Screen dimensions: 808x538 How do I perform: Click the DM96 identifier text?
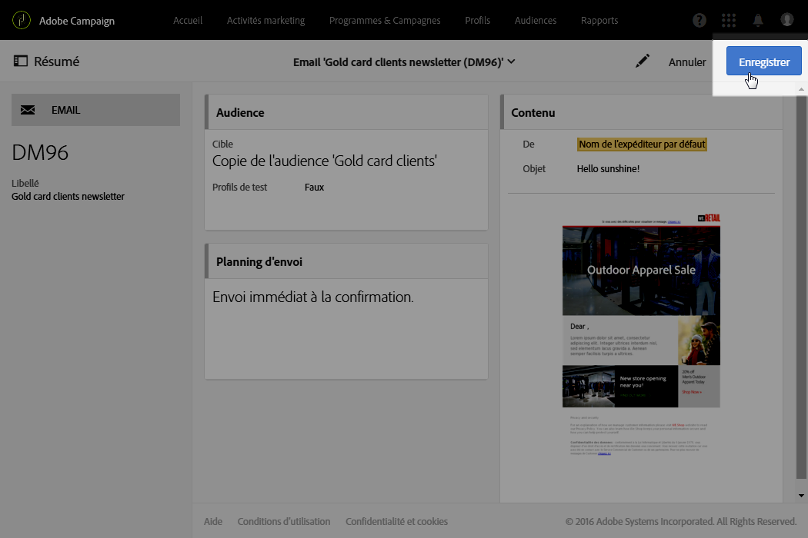tap(40, 153)
